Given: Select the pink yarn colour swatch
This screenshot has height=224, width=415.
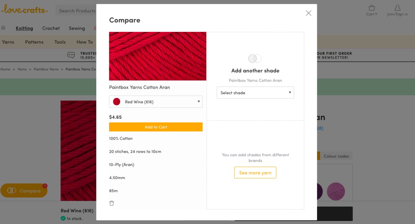Looking at the screenshot, I should coord(336,191).
